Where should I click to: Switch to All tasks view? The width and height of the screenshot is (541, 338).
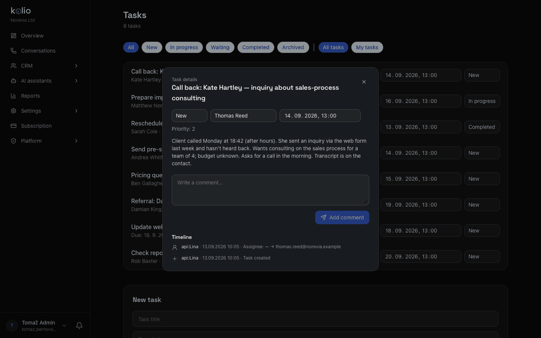[333, 47]
